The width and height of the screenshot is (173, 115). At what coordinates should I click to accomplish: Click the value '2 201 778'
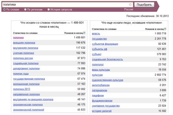pos(160,39)
